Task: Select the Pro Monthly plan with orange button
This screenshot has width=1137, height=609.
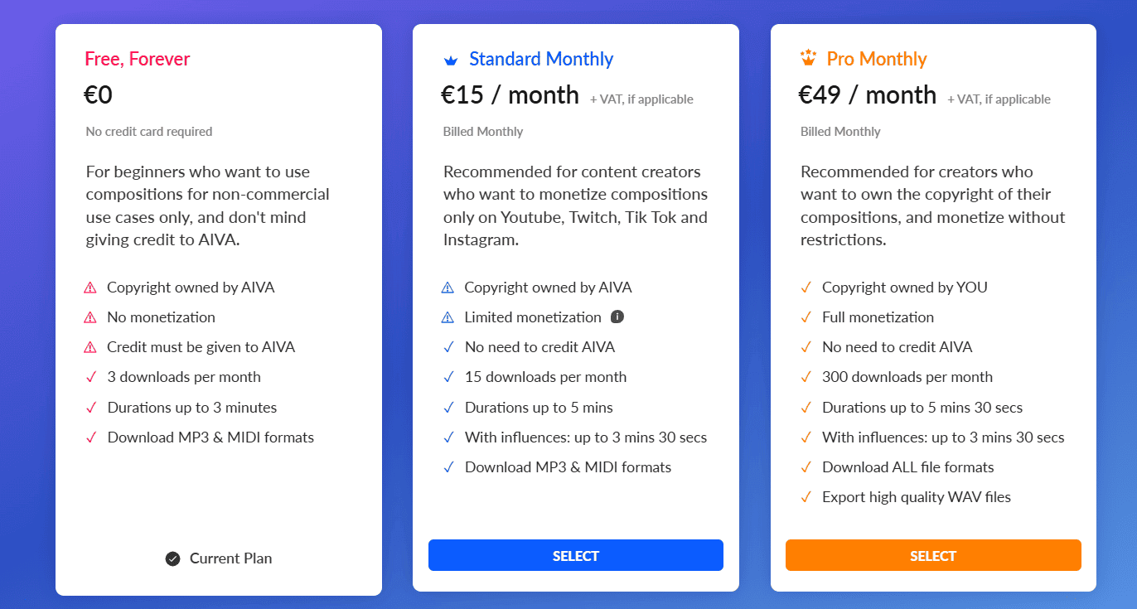Action: (933, 555)
